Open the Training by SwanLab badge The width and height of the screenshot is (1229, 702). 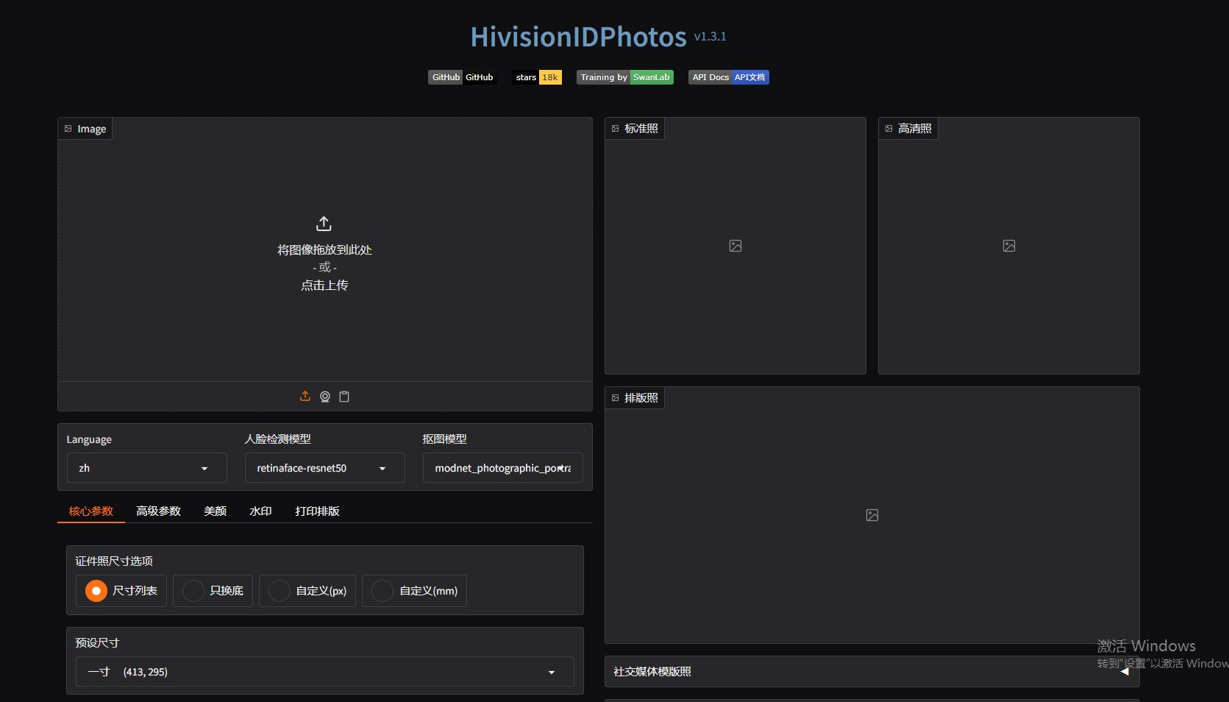pos(625,77)
